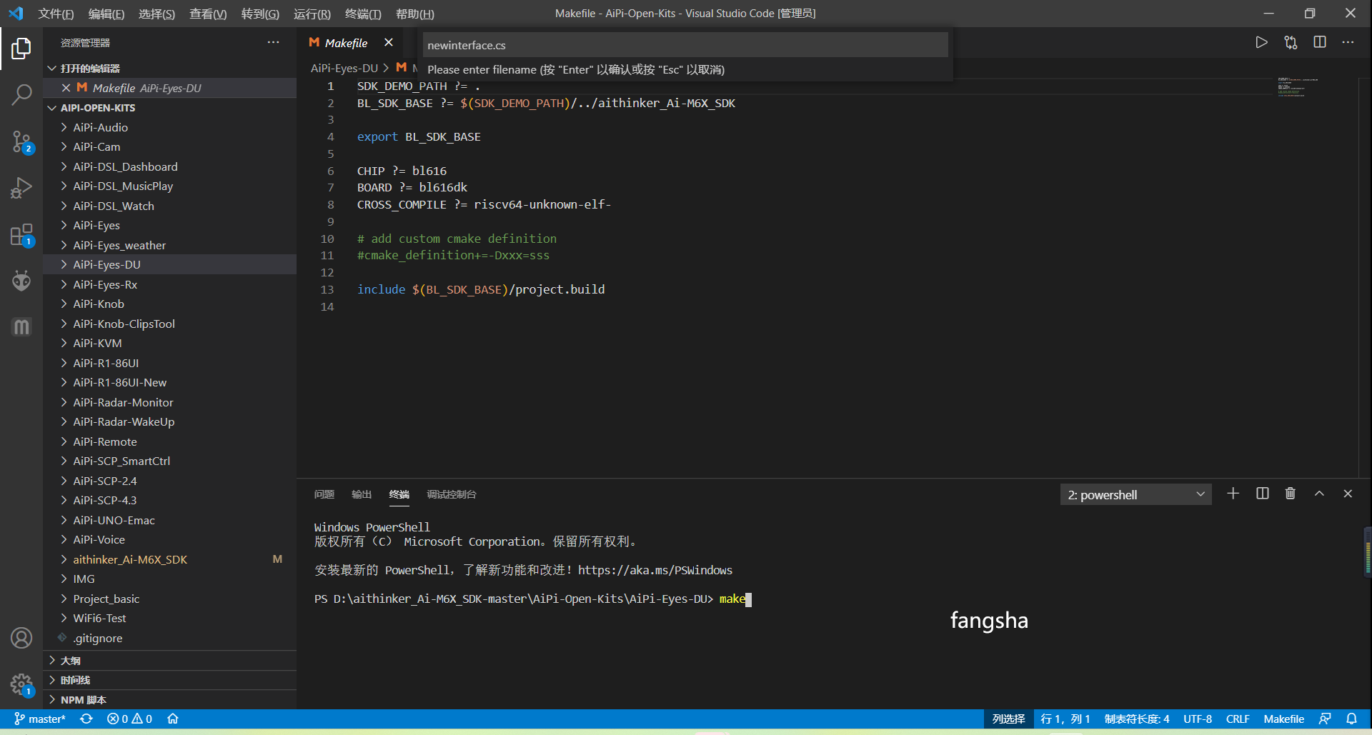Close the Makefile editor tab

[388, 43]
